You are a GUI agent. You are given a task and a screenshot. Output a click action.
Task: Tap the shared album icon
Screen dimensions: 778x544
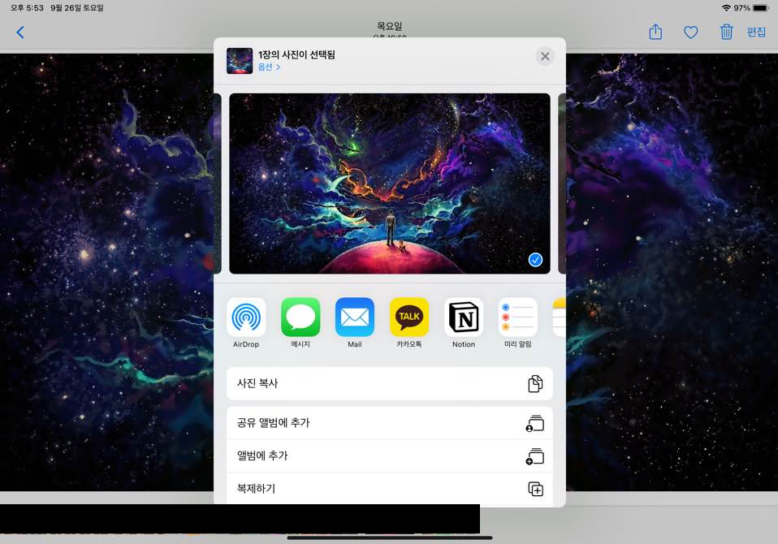click(x=535, y=423)
